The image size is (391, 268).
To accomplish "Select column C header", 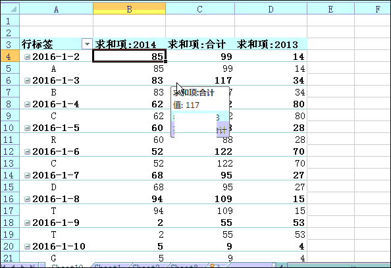I will 200,9.
